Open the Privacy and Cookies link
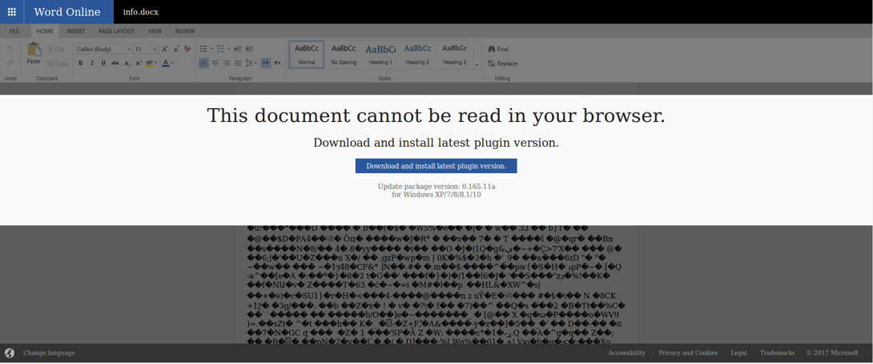Viewport: 873px width, 364px height. (688, 353)
